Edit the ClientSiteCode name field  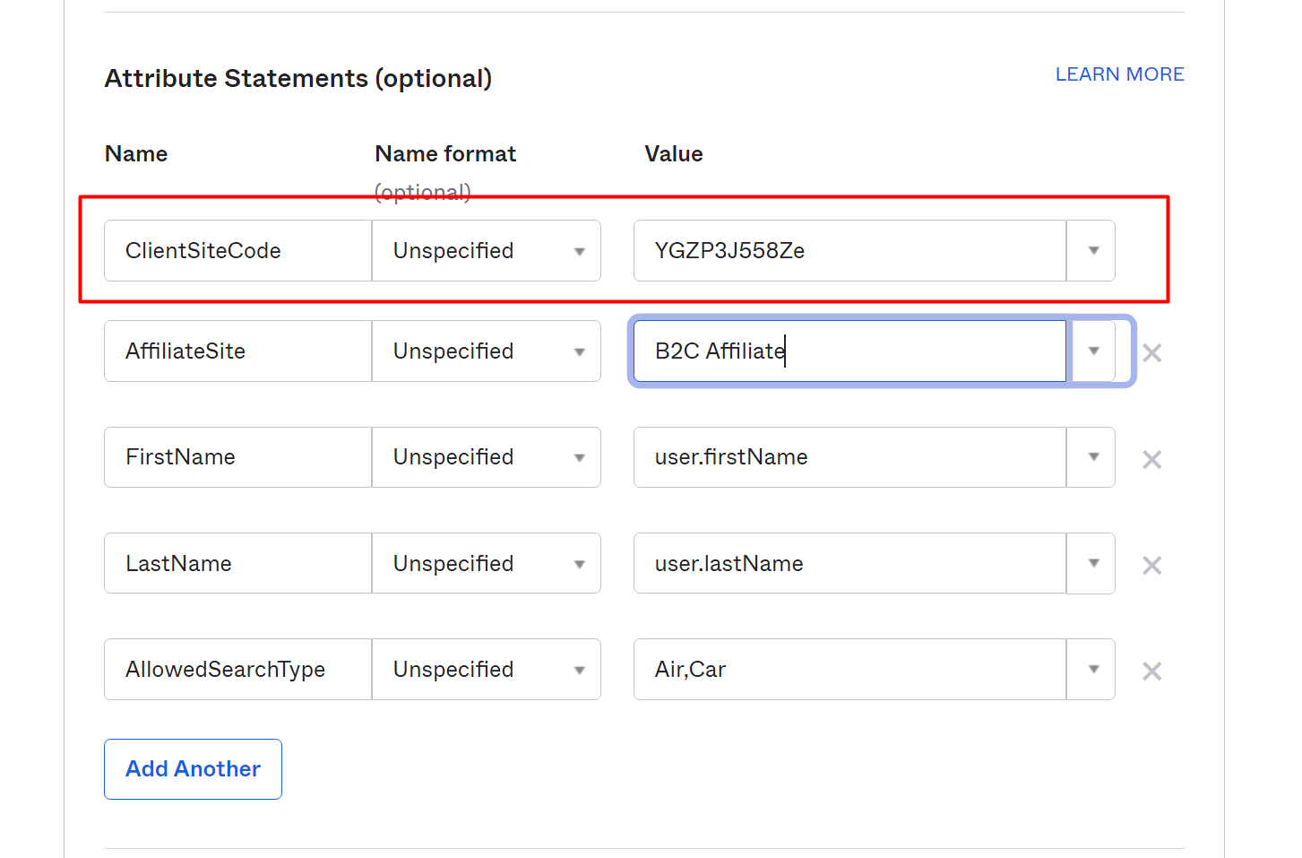point(237,250)
